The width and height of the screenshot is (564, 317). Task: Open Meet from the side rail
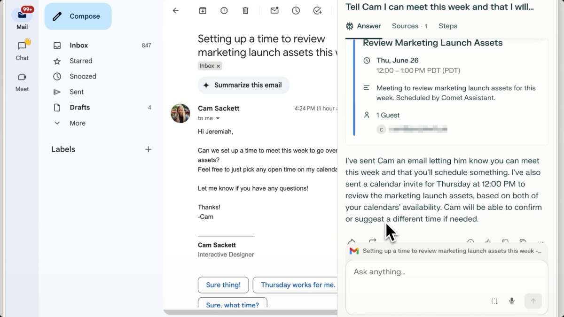click(22, 82)
